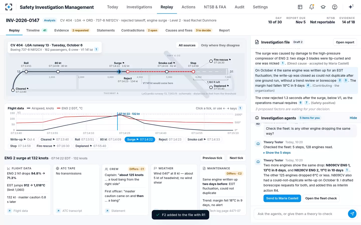This screenshot has height=225, width=361.
Task: Hide the Investigation agents panel
Action: [x=353, y=118]
